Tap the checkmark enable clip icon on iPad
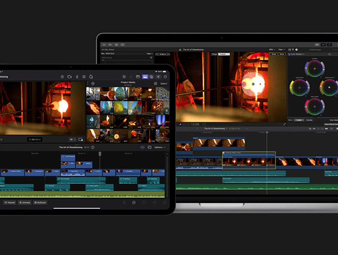Screen dimensions: 338x255 (x=134, y=202)
